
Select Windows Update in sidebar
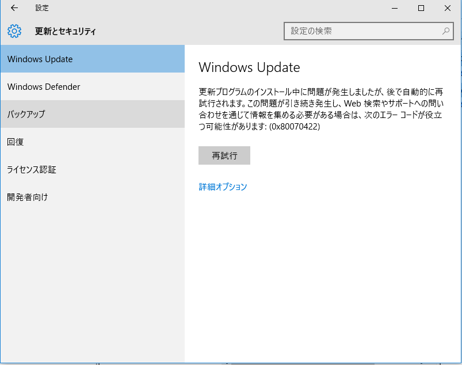coord(93,59)
